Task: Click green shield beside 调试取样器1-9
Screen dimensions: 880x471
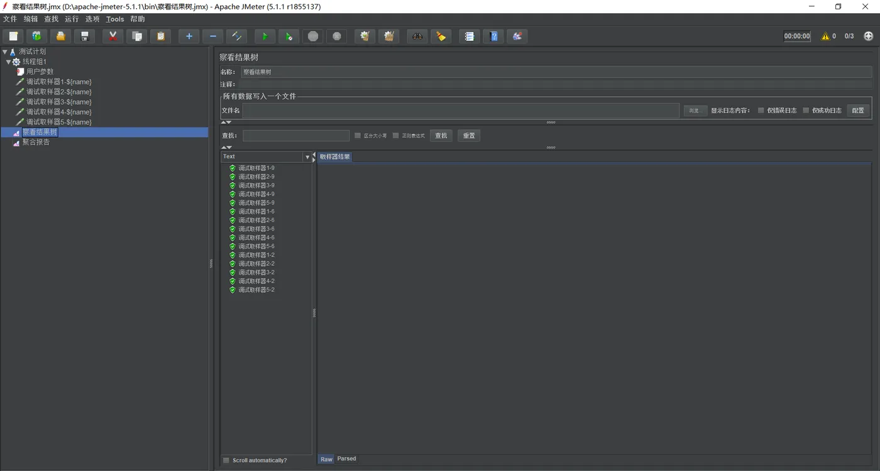Action: [x=233, y=168]
